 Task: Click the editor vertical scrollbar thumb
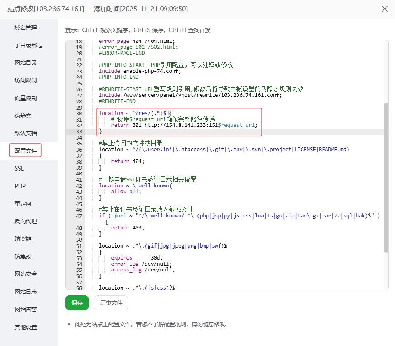point(386,177)
